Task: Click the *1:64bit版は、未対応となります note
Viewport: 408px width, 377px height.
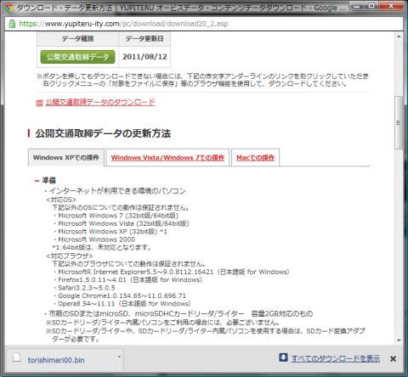Action: 101,248
